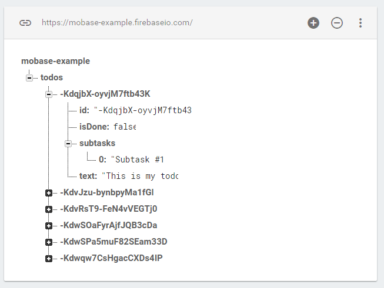Click the minus circle collapse-all icon
Screen dimensions: 384x288
pyautogui.click(x=337, y=23)
